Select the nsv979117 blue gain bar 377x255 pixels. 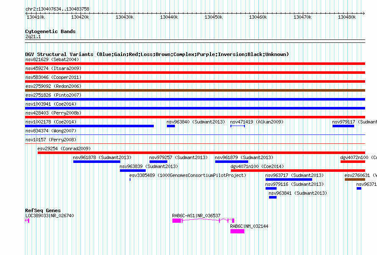[x=343, y=126]
